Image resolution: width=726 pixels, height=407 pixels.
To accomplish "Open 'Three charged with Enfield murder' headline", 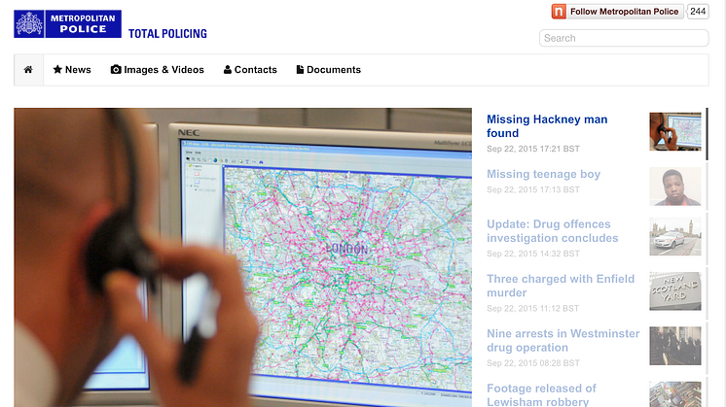I will [x=561, y=286].
